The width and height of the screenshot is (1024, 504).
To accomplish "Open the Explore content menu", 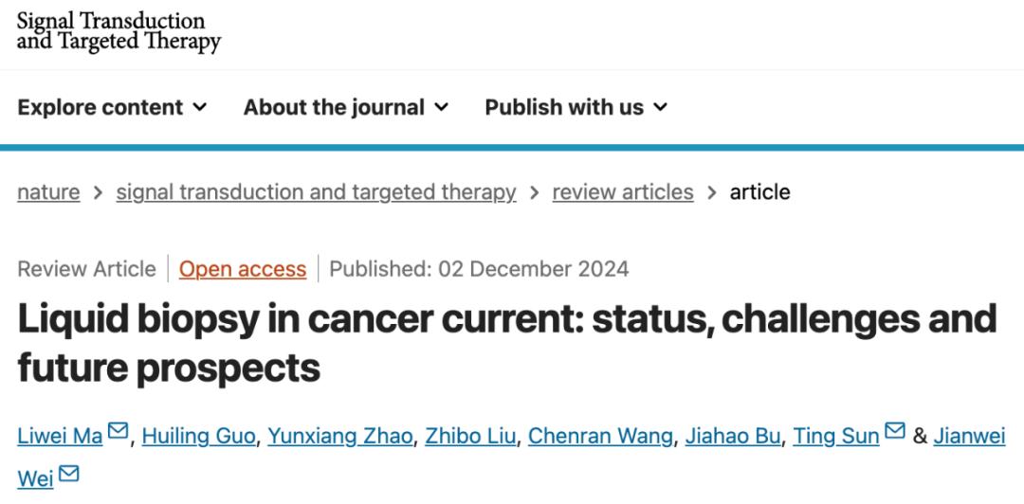I will pos(101,108).
